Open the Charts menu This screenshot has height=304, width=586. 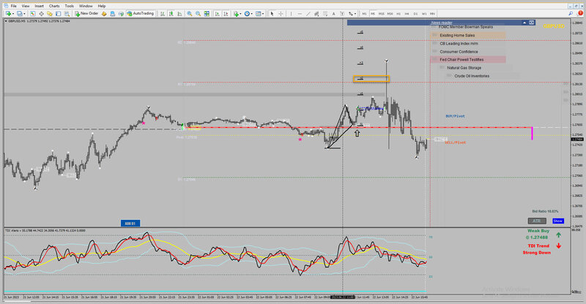(x=54, y=6)
